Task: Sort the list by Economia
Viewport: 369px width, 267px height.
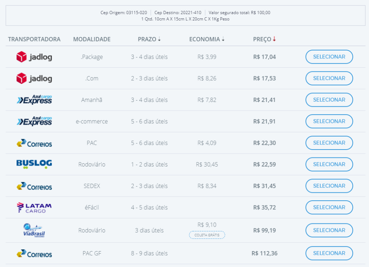Action: [x=207, y=39]
